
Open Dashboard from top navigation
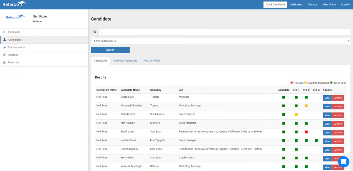[296, 4]
